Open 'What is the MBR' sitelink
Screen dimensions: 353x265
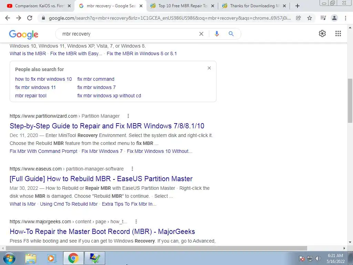(x=28, y=53)
